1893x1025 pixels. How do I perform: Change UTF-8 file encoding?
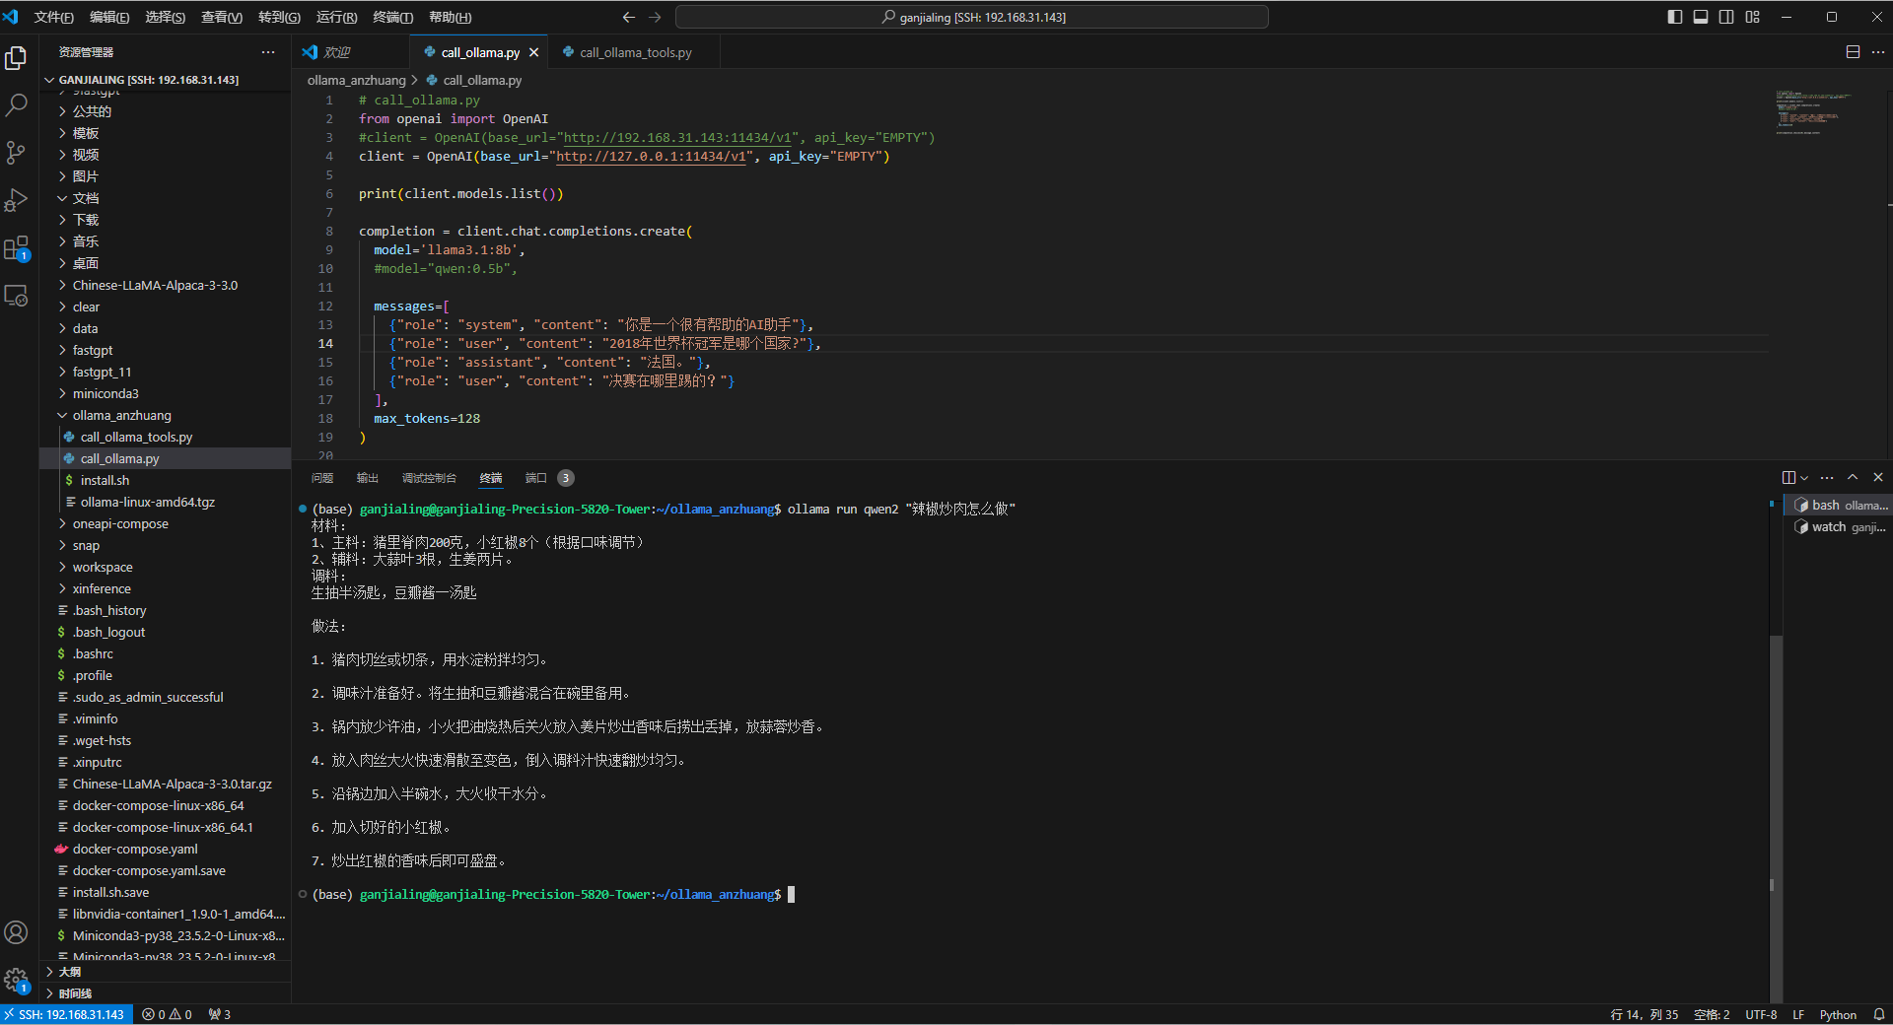pos(1761,1014)
